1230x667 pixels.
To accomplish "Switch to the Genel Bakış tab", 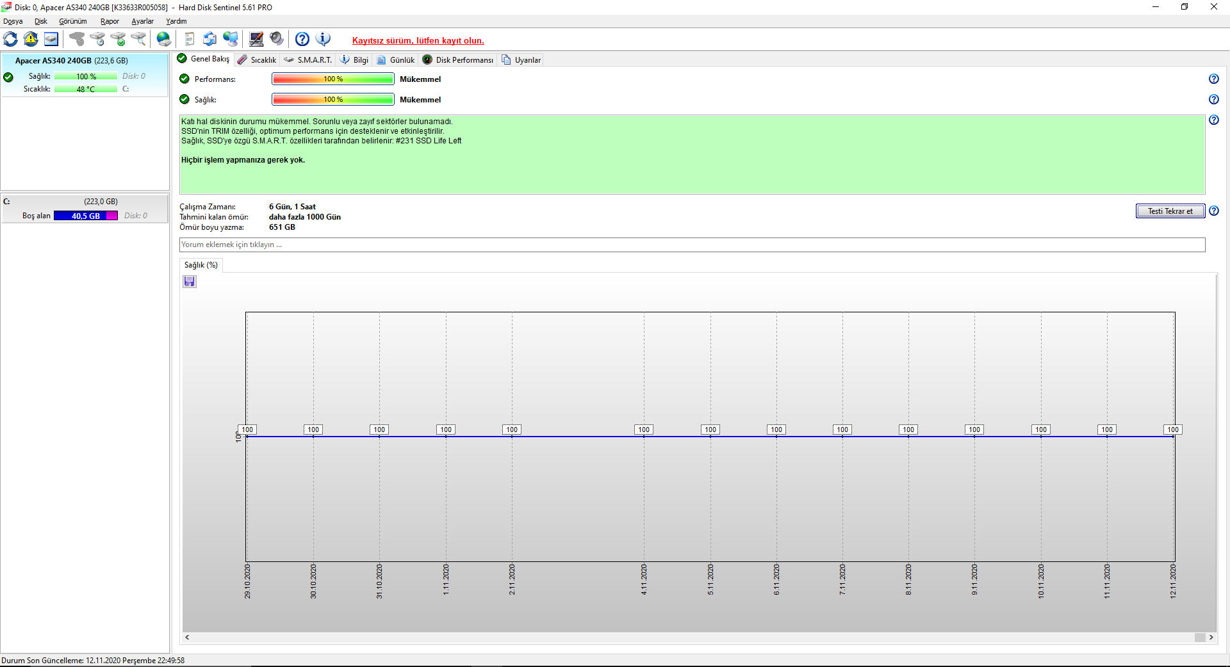I will (204, 59).
